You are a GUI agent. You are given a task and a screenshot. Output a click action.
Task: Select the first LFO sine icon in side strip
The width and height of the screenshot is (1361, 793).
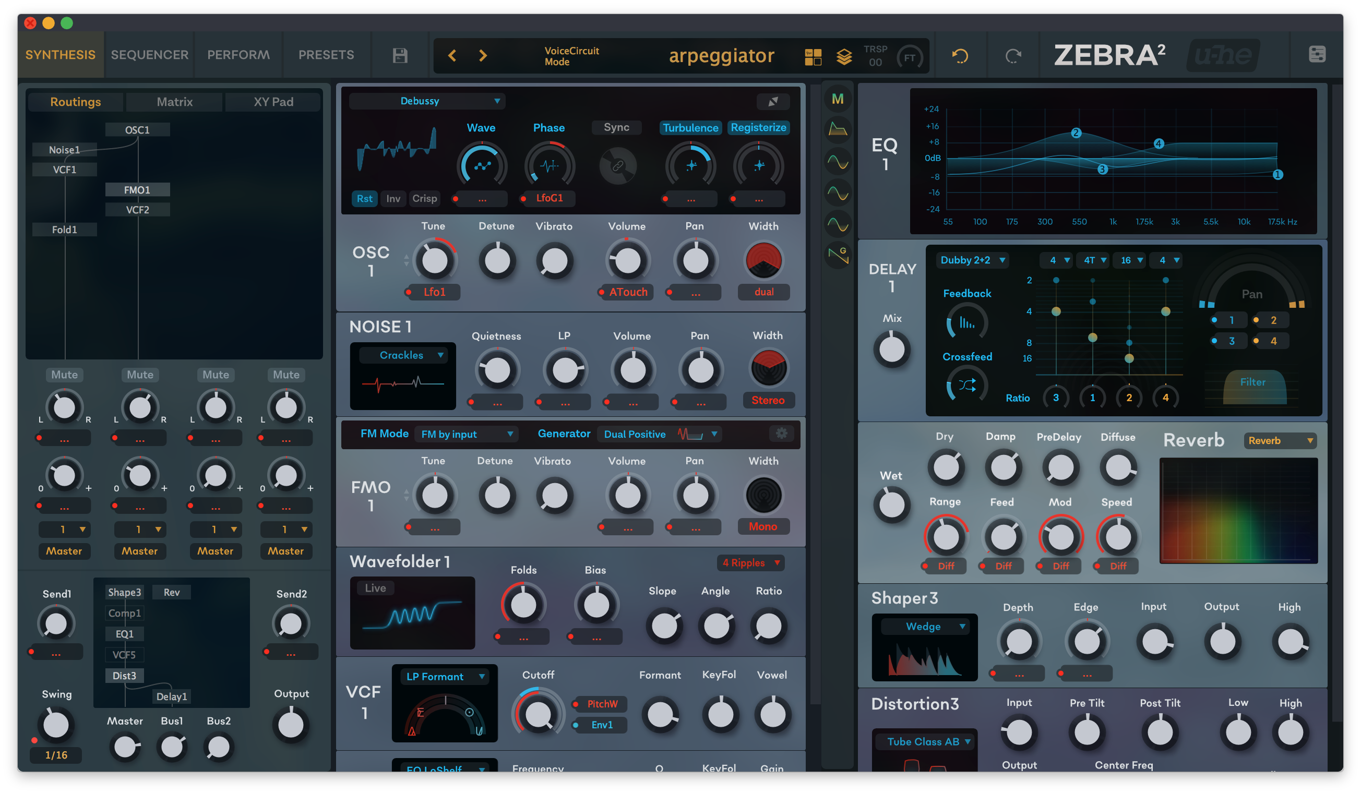(837, 161)
